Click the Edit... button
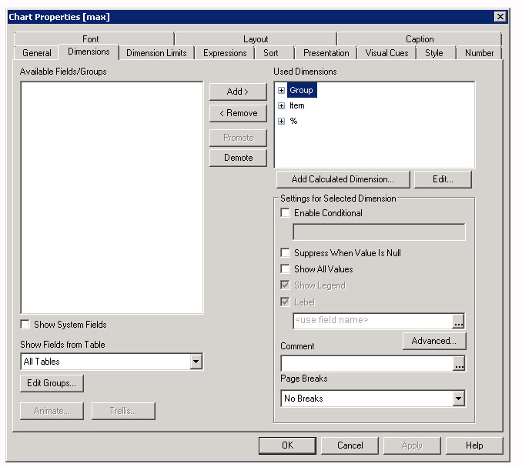The height and width of the screenshot is (467, 522). click(443, 179)
